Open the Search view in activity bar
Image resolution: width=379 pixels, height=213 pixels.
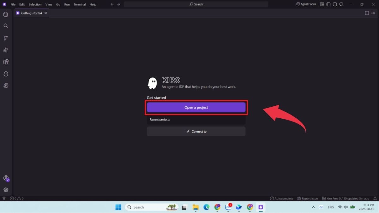coord(6,26)
